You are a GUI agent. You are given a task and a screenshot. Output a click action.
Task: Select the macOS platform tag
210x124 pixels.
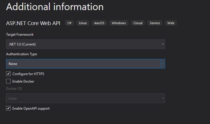point(99,23)
